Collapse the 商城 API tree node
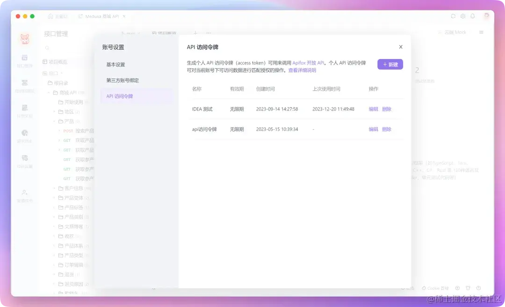Viewport: 505px width, 307px height. coord(49,92)
